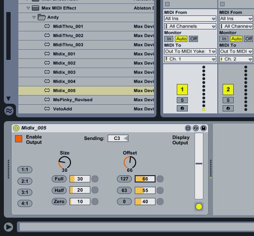Click the Midix_005 save preset disk icon
Viewport: 254px width, 236px height.
point(203,128)
